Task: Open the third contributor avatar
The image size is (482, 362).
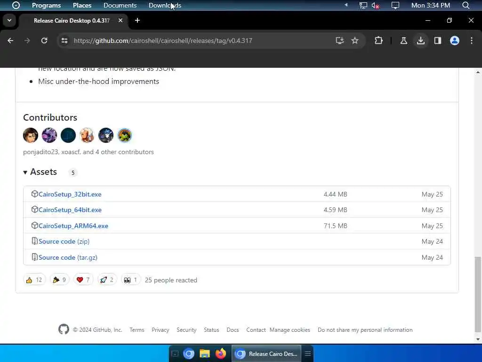Action: click(x=68, y=135)
